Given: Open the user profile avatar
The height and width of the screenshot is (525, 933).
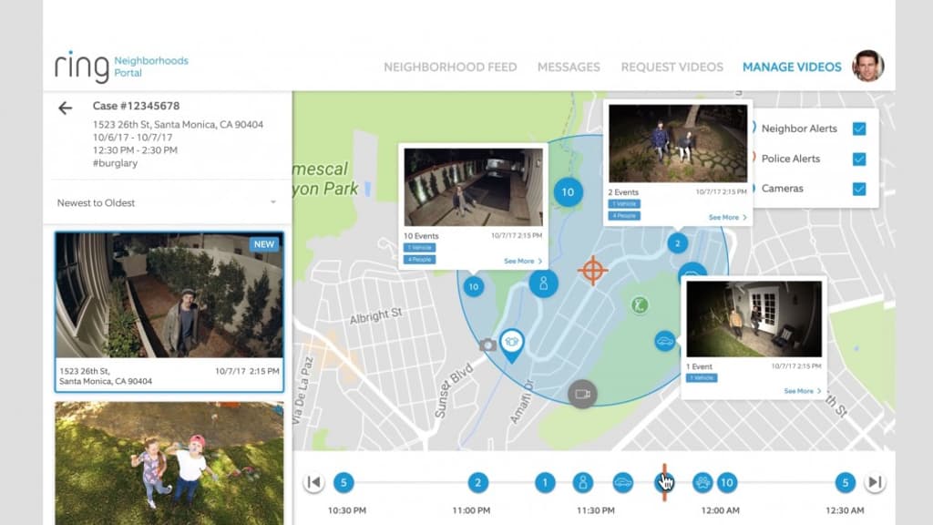Looking at the screenshot, I should (867, 66).
